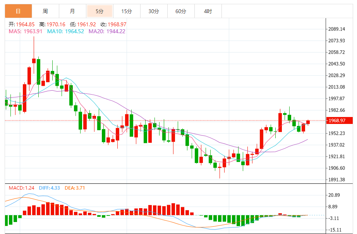The height and width of the screenshot is (234, 357).
Task: Click the 2028.29 price axis label
Action: pos(336,75)
